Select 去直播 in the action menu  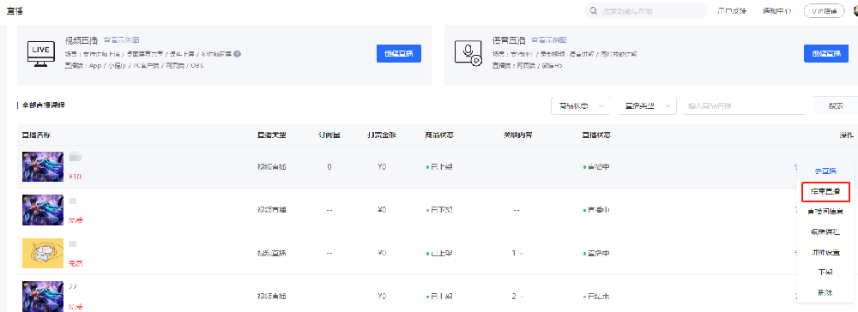pyautogui.click(x=825, y=171)
